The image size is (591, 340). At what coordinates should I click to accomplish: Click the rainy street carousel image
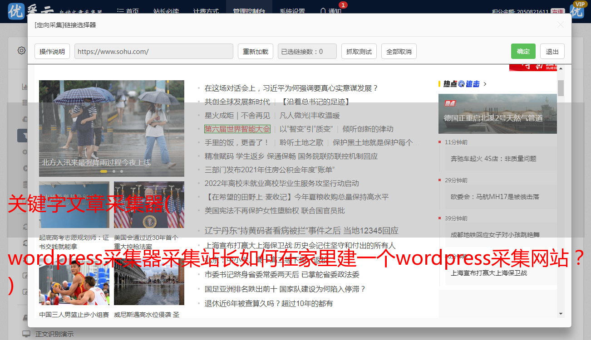pyautogui.click(x=112, y=128)
